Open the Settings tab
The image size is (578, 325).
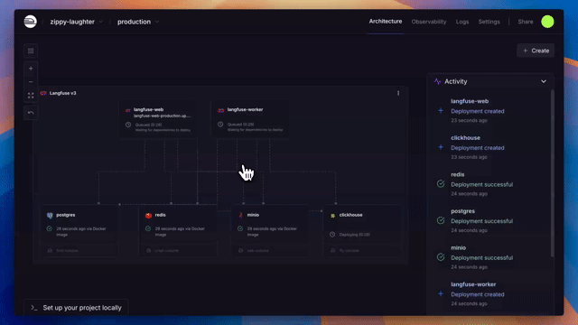489,22
